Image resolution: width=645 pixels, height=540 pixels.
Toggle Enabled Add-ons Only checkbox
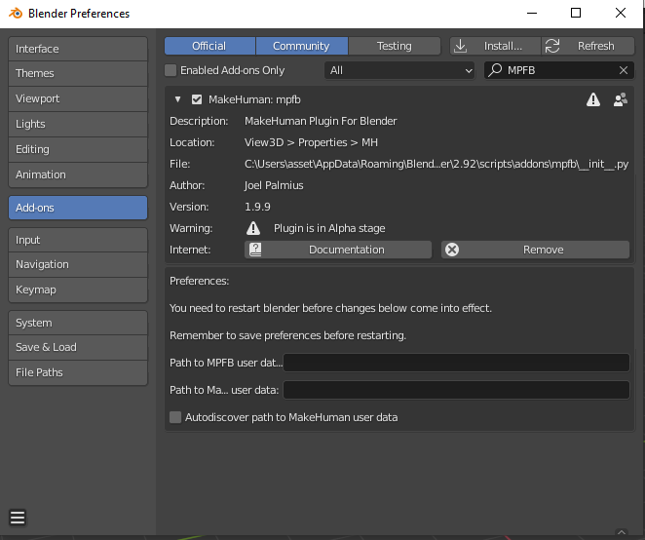coord(171,70)
